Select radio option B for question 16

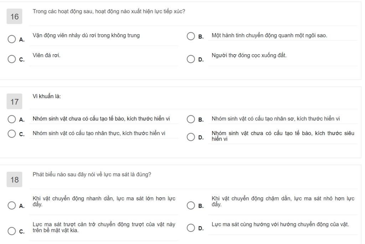(x=191, y=36)
